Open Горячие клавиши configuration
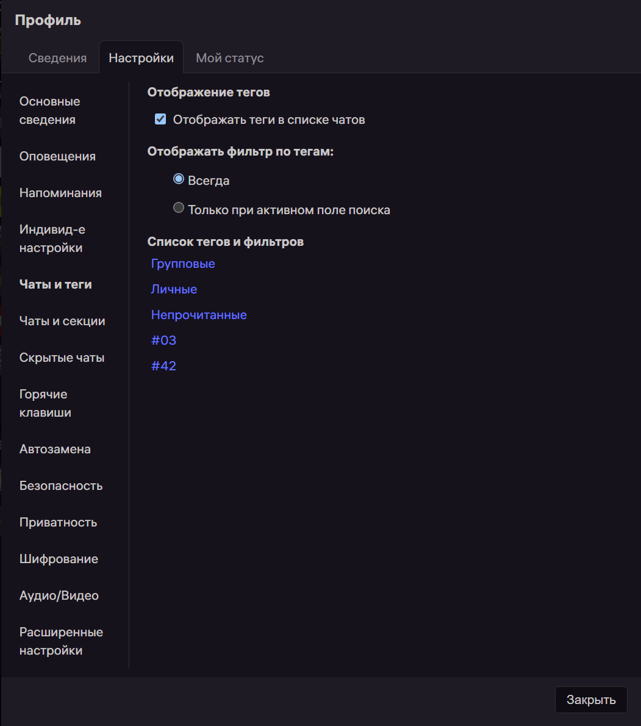 click(x=43, y=403)
